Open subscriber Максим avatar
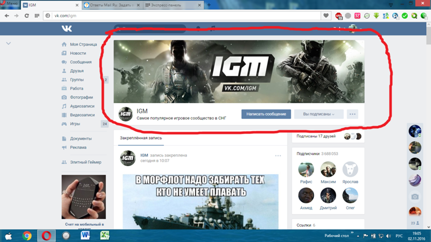Screen dimensions: 431x242 [328, 169]
